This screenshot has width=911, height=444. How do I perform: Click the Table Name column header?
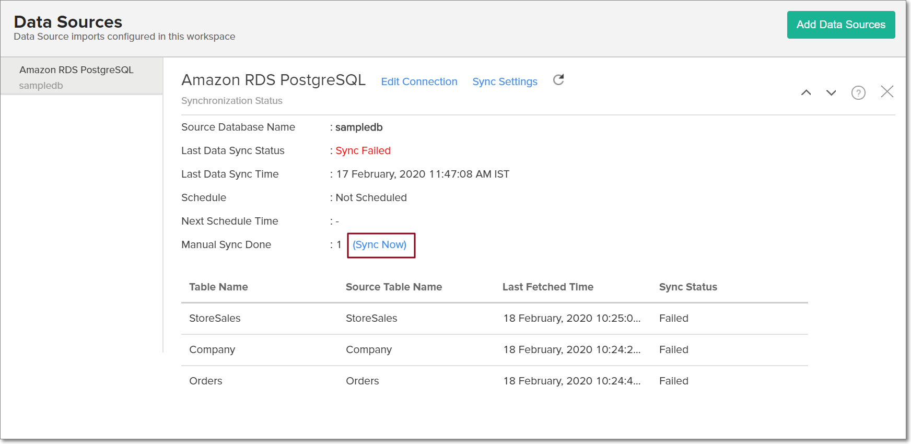point(218,287)
